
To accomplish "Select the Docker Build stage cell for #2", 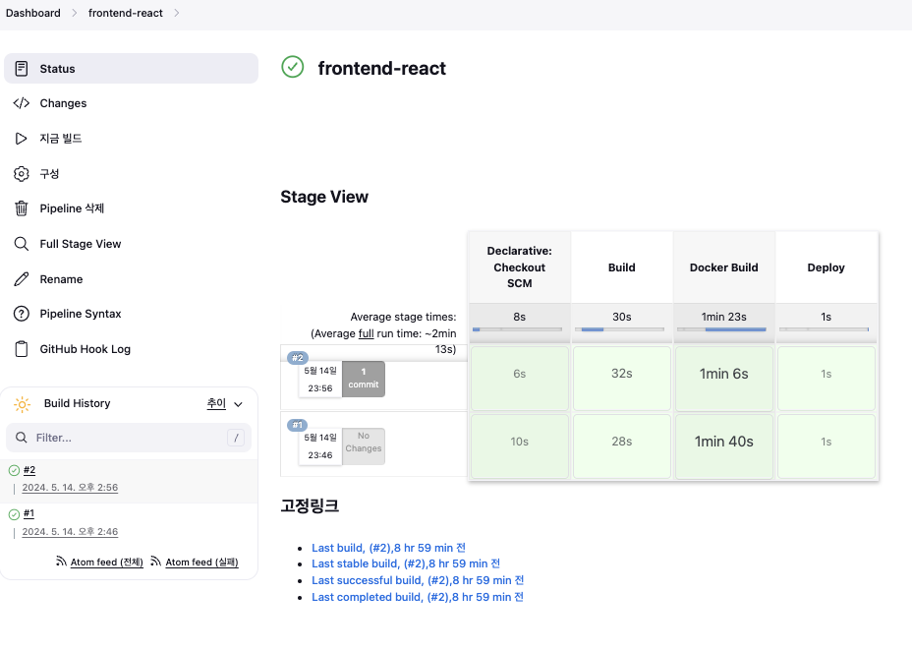I will [x=723, y=374].
